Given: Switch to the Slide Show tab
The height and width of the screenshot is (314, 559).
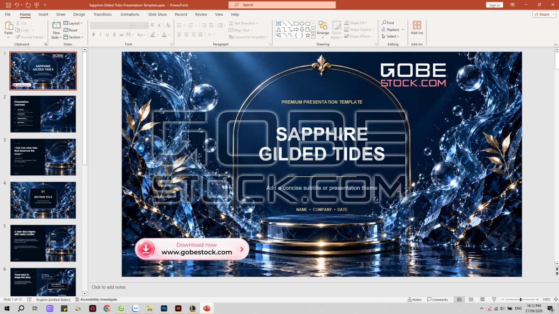Looking at the screenshot, I should tap(157, 14).
